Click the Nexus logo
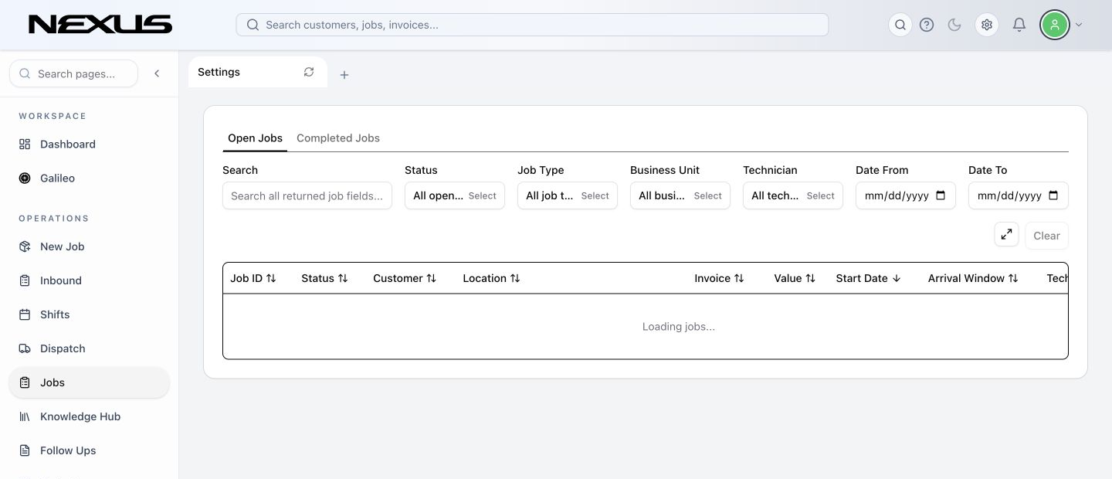Screen dimensions: 1112x479 (x=100, y=25)
